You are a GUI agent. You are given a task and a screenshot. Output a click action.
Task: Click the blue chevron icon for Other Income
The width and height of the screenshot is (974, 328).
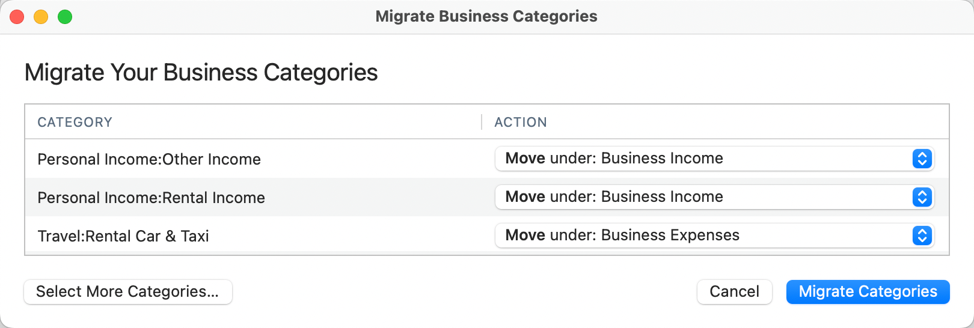[x=922, y=159]
